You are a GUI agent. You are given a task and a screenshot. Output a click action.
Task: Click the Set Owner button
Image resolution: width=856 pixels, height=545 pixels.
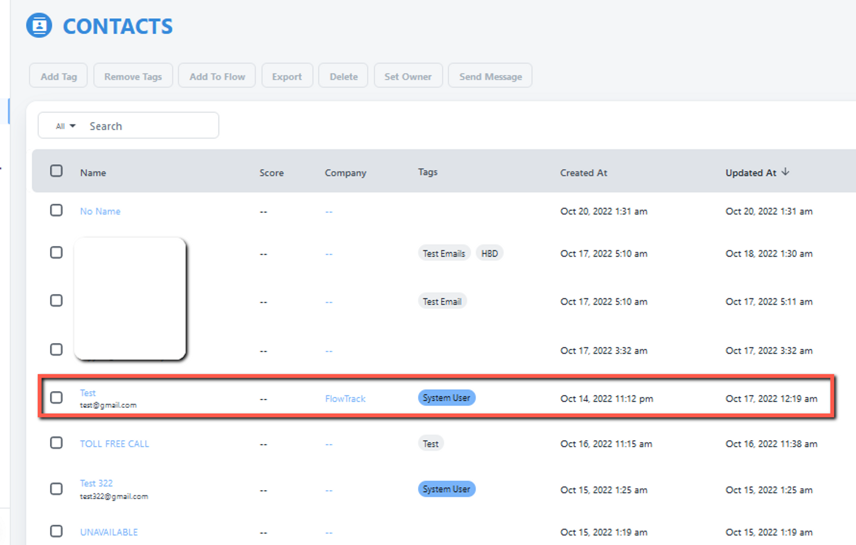point(408,76)
